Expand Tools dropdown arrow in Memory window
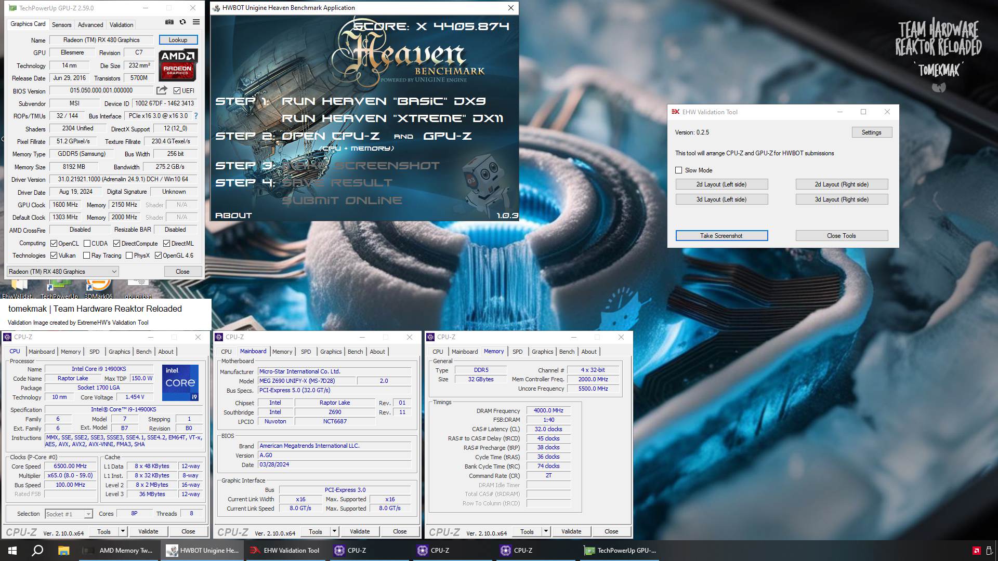This screenshot has width=998, height=561. (546, 531)
